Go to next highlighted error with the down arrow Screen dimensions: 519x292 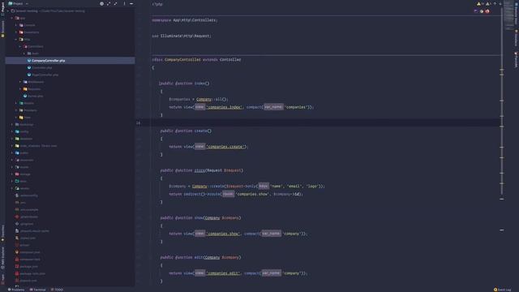(500, 4)
